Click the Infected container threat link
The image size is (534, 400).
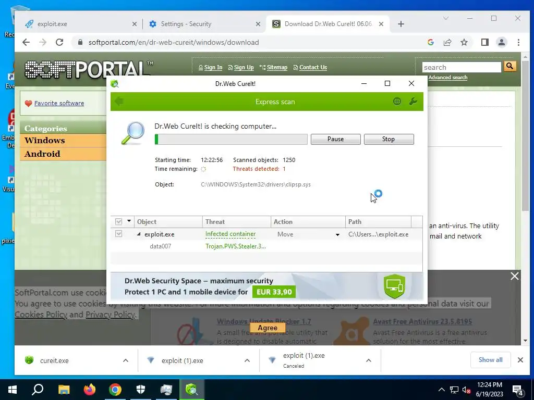click(x=230, y=234)
